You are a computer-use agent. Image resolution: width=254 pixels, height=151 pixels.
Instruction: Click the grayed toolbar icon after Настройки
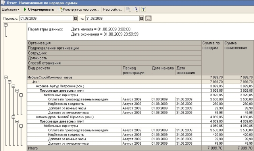point(128,9)
